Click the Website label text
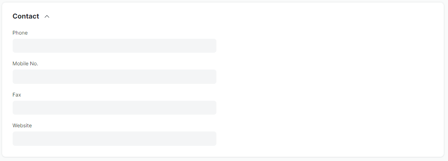 22,125
